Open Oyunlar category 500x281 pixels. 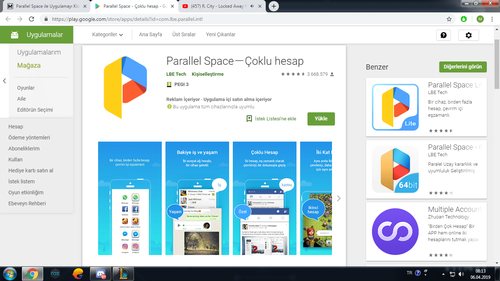coord(26,88)
